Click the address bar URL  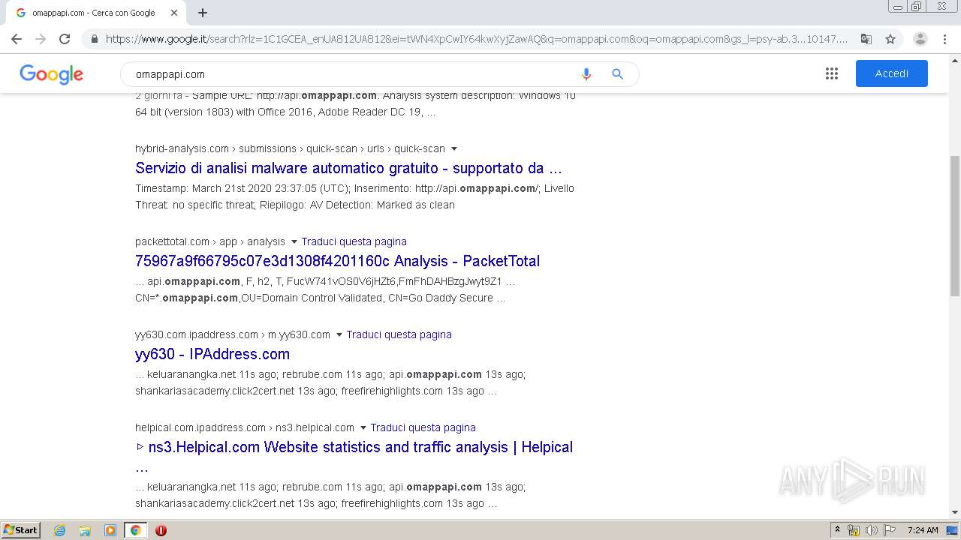(x=477, y=39)
